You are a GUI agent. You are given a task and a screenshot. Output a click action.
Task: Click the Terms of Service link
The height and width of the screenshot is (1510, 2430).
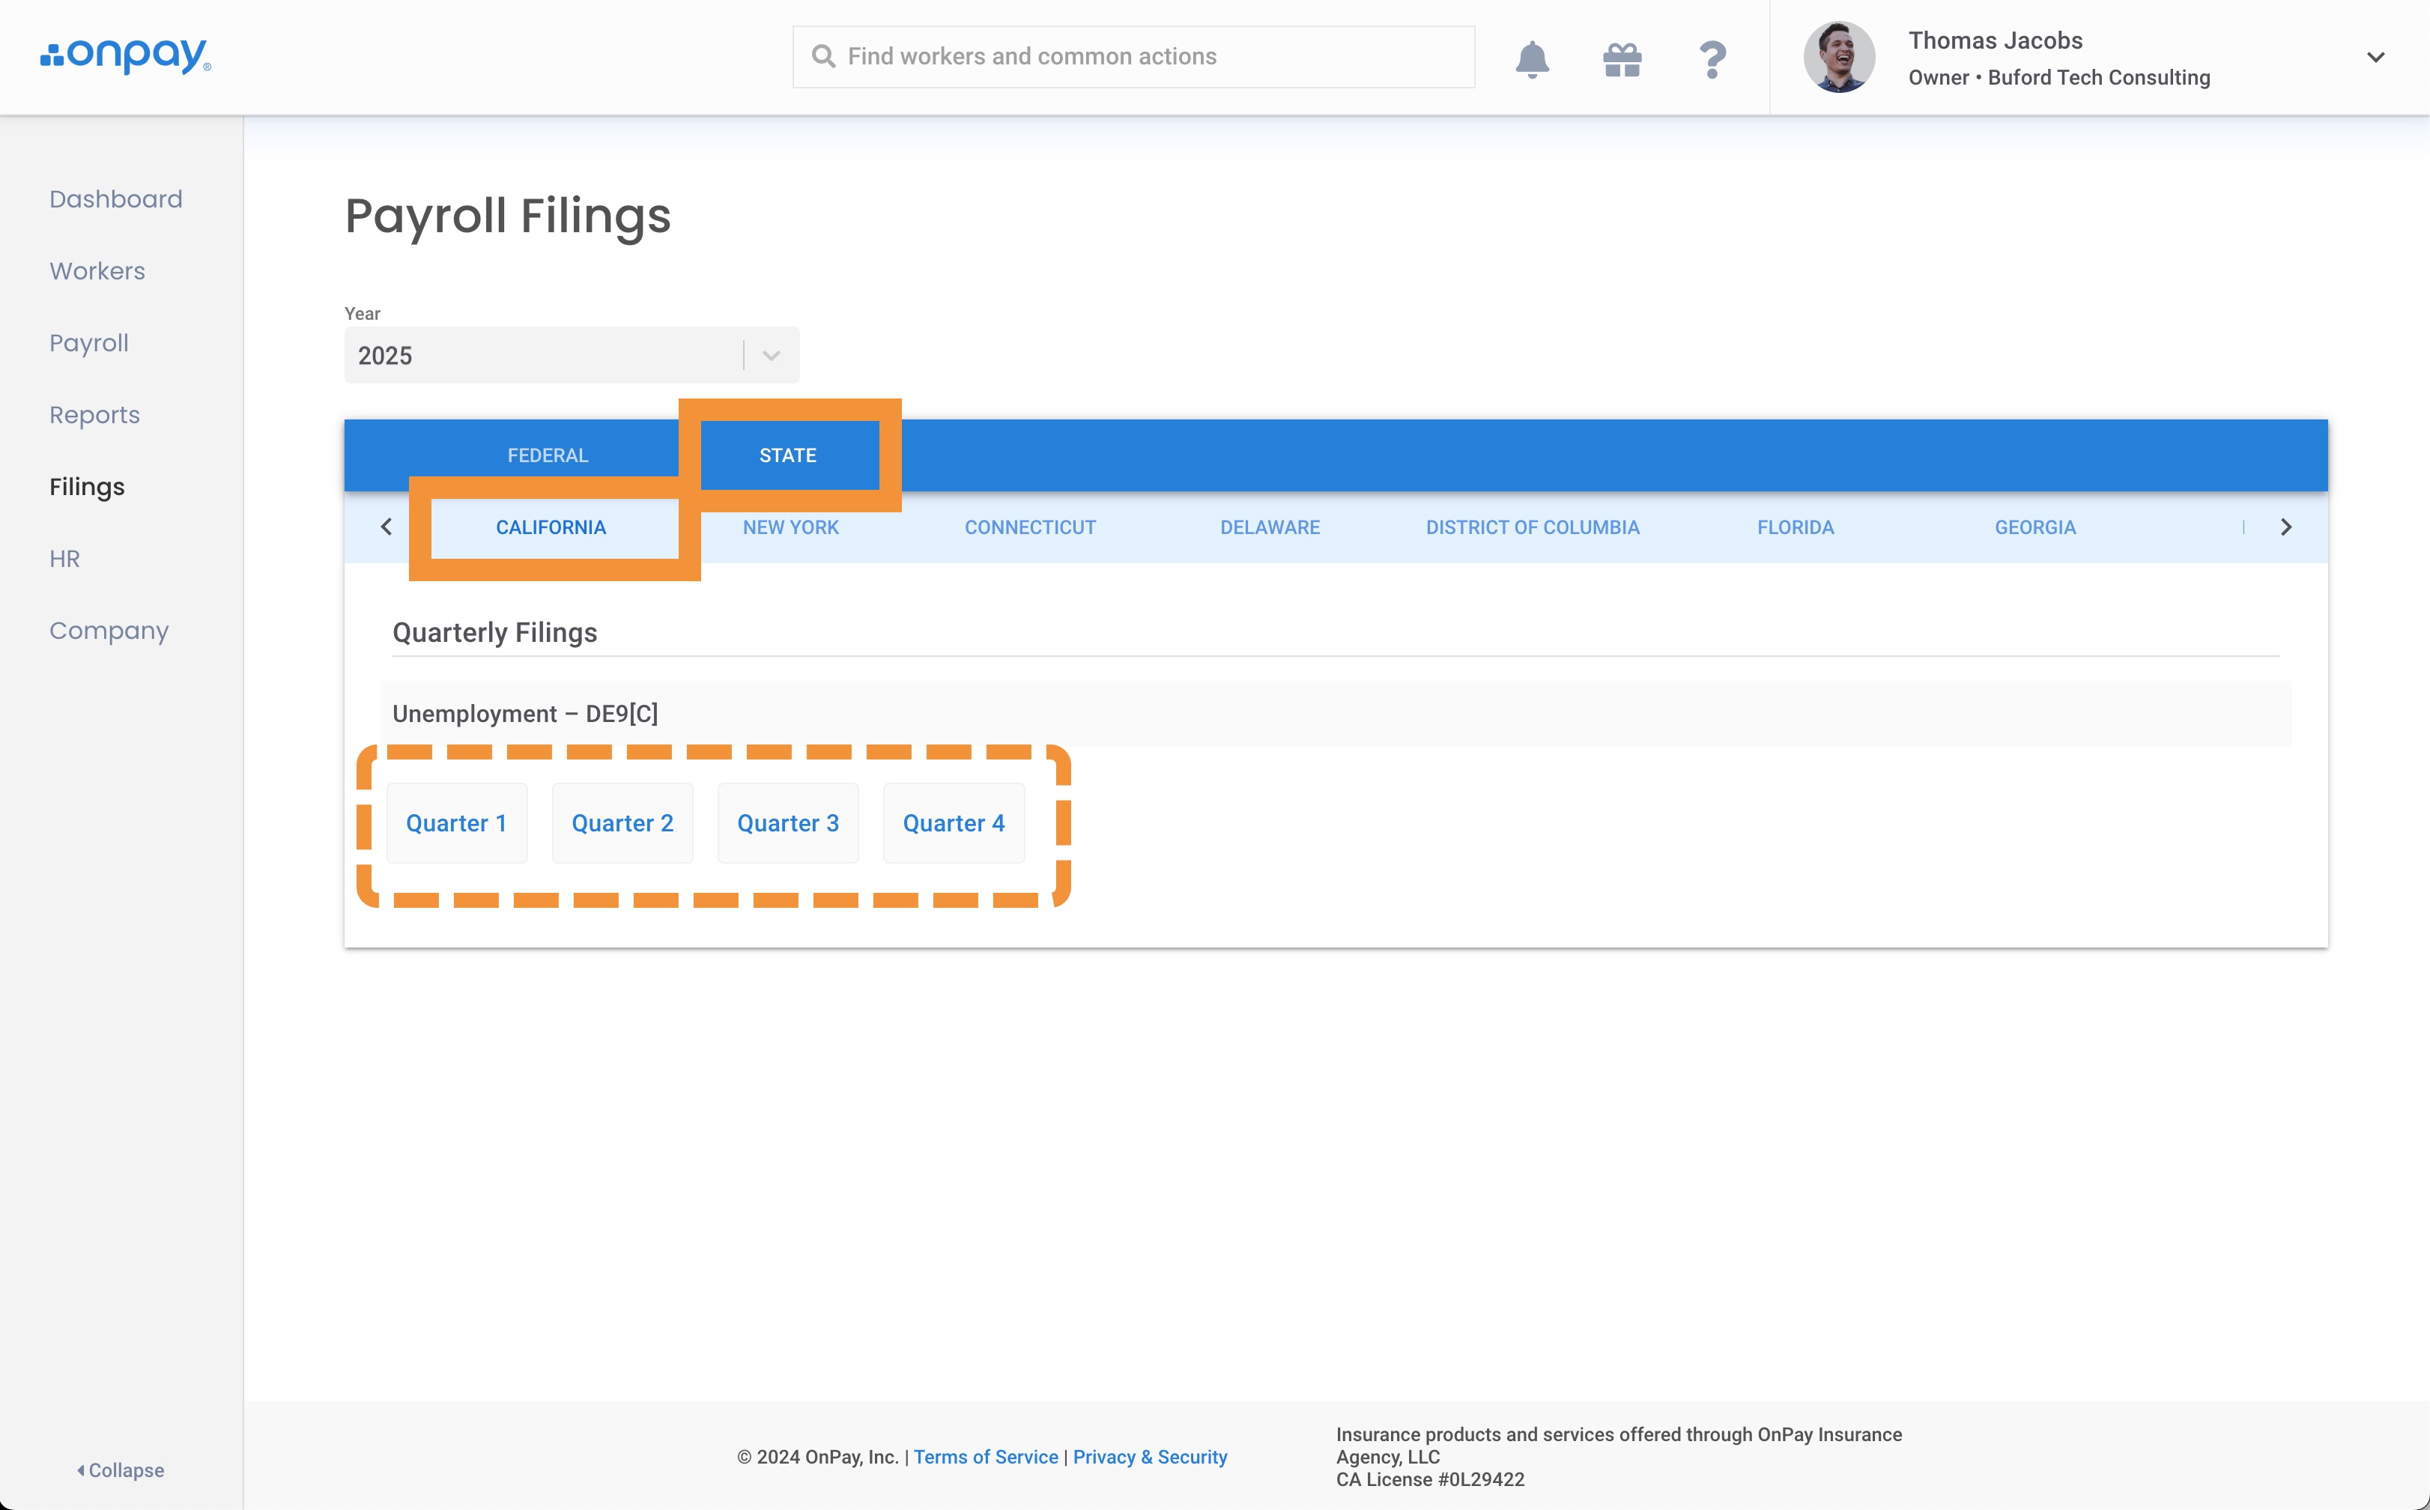985,1457
